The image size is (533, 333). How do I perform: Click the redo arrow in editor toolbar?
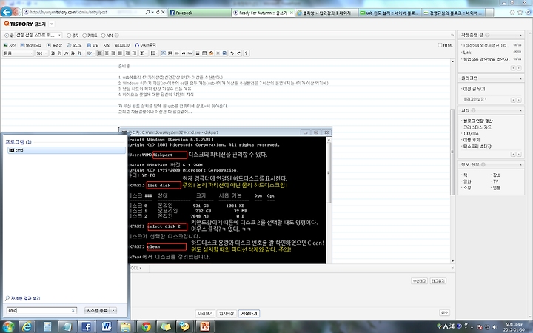239,53
